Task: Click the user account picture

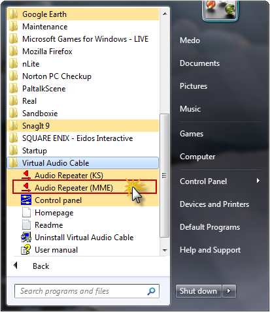Action: [220, 10]
